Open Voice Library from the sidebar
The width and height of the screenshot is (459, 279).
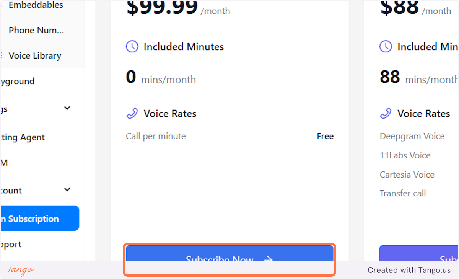(x=34, y=55)
